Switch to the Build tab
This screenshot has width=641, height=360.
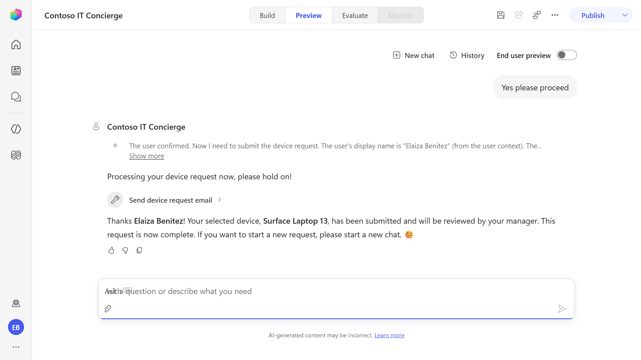click(x=267, y=15)
